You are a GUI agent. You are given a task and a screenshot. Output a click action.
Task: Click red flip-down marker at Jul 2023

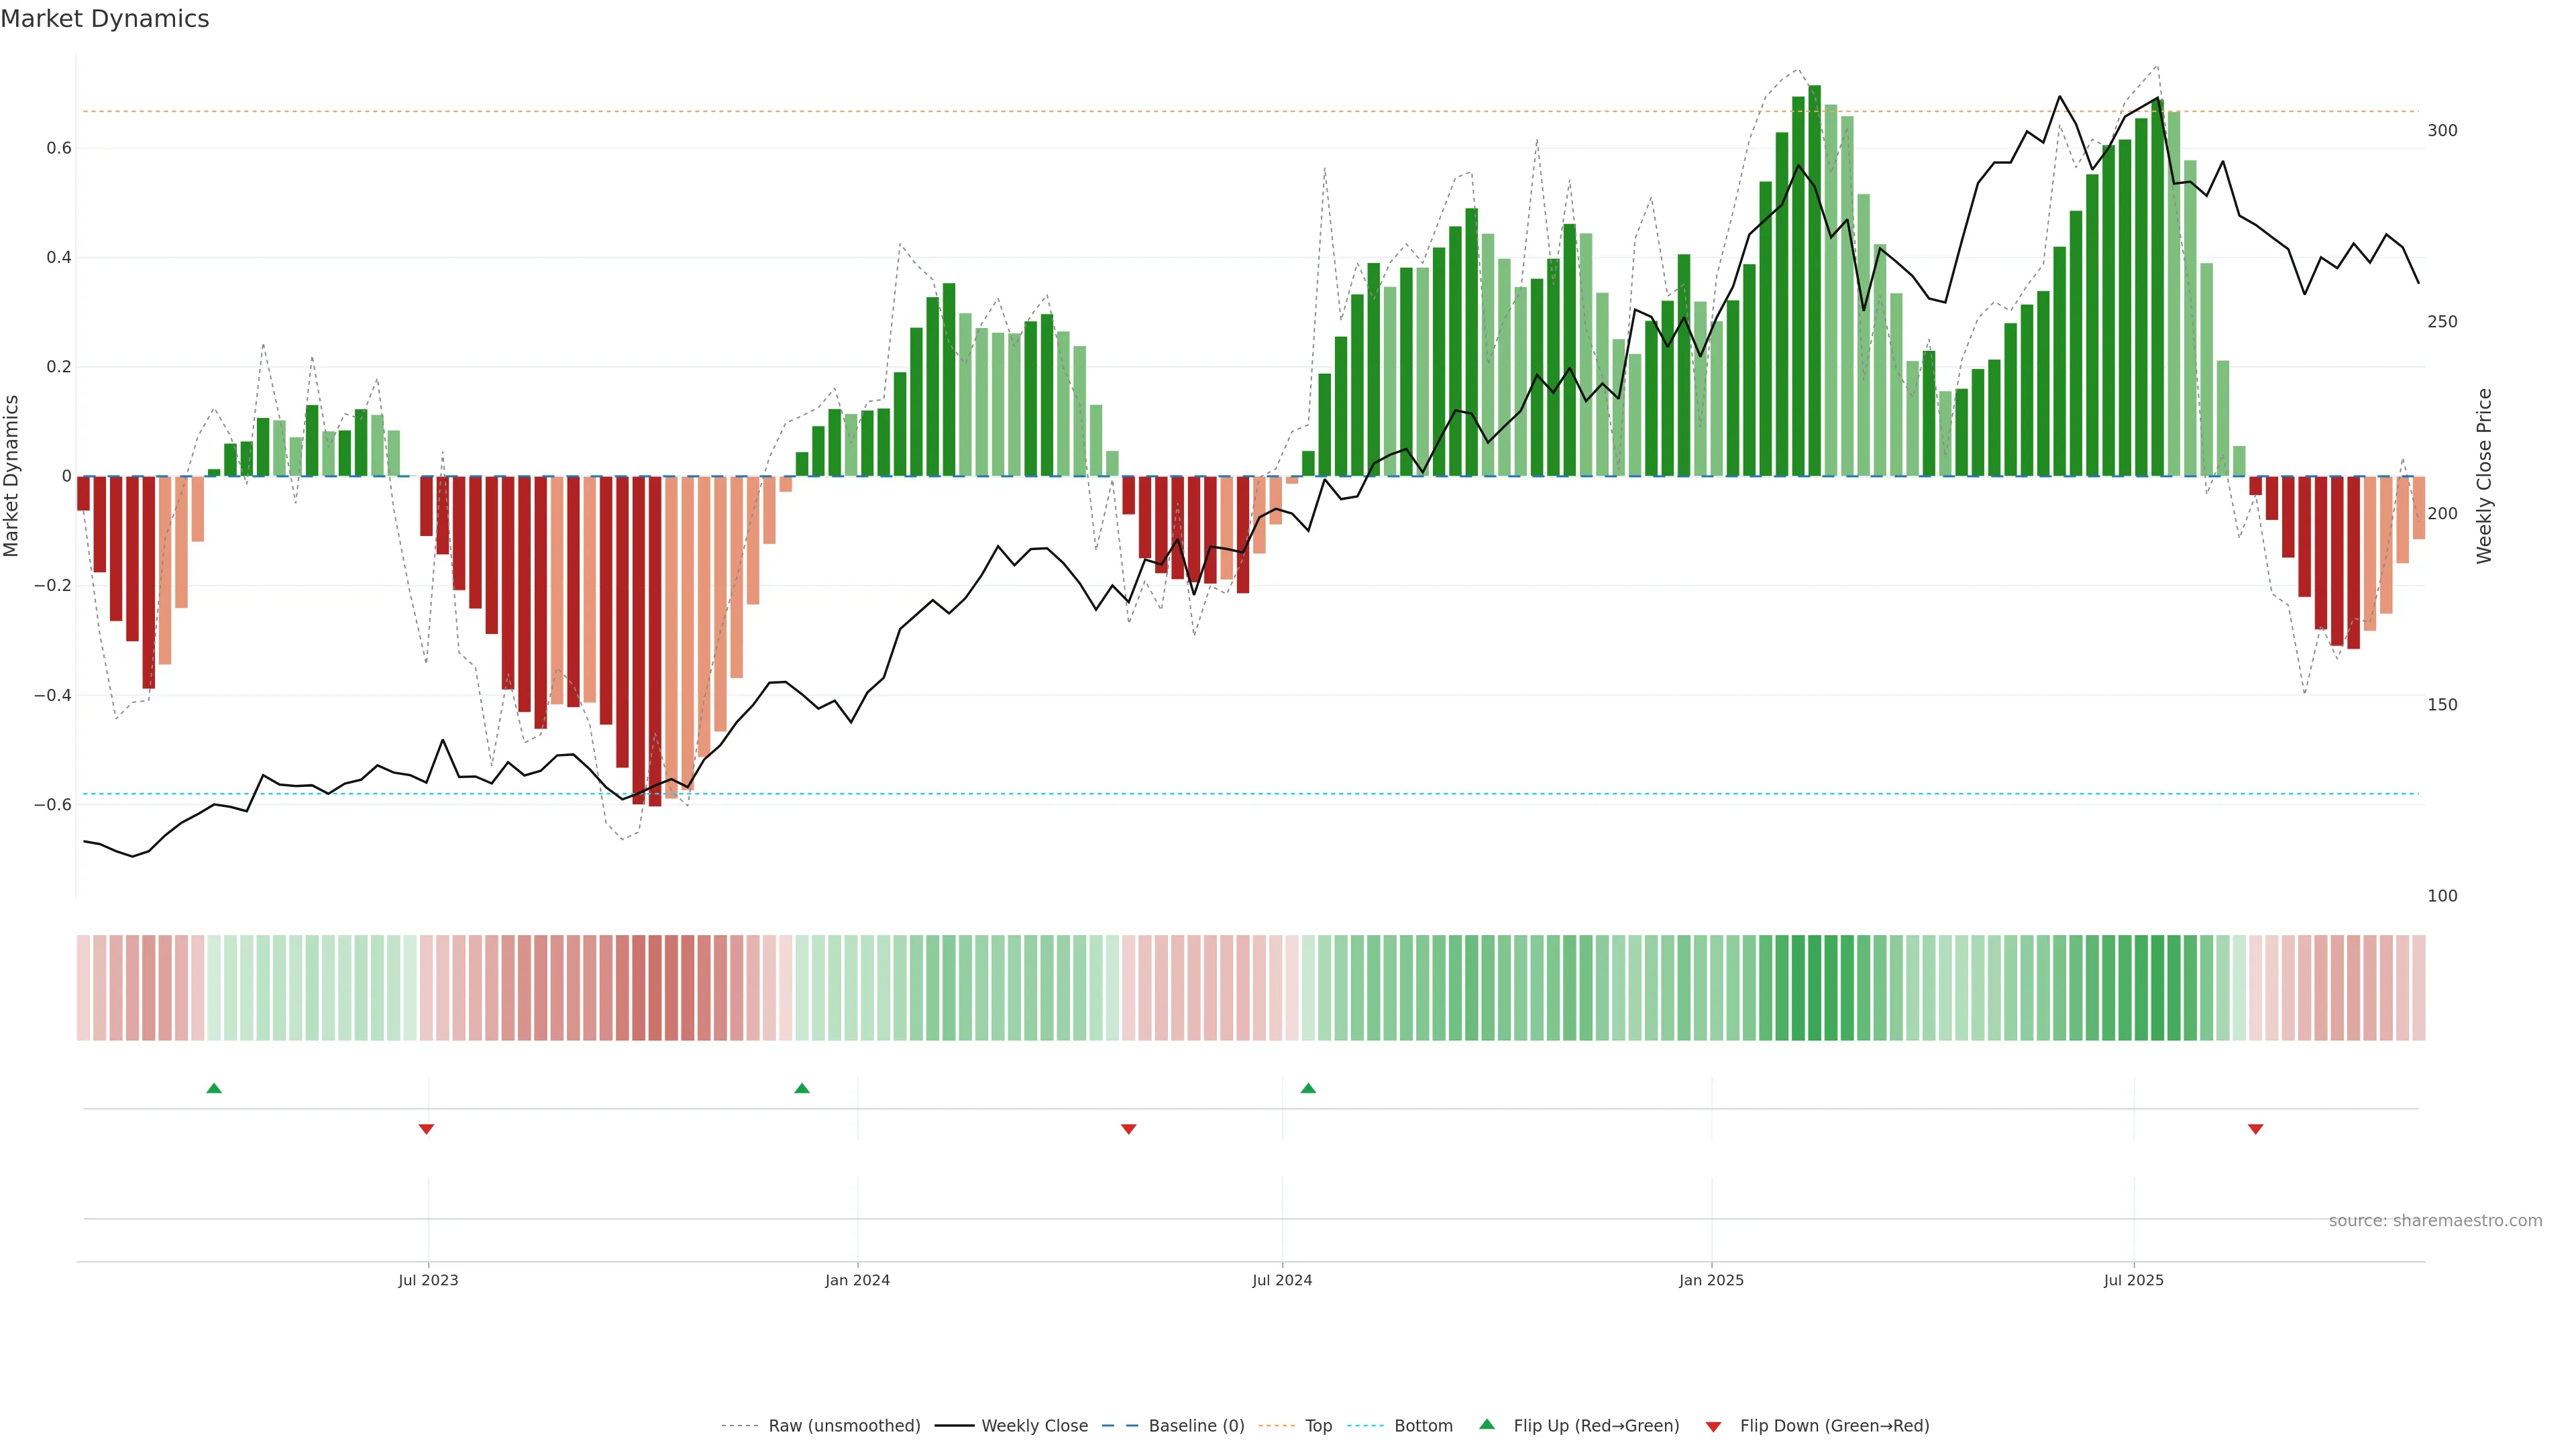tap(426, 1129)
